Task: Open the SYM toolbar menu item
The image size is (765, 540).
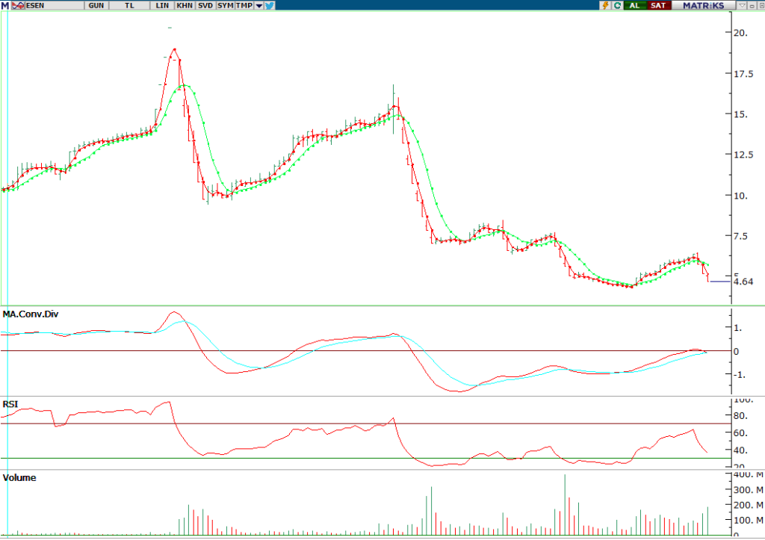Action: click(x=225, y=5)
